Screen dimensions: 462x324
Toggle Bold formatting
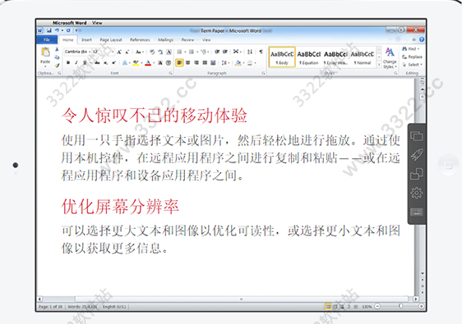[68, 62]
